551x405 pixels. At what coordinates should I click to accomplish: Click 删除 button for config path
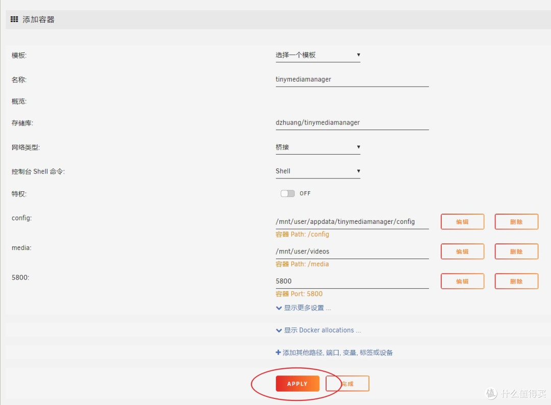(516, 222)
